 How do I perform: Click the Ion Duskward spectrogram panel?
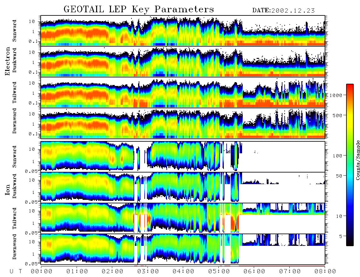(x=183, y=188)
